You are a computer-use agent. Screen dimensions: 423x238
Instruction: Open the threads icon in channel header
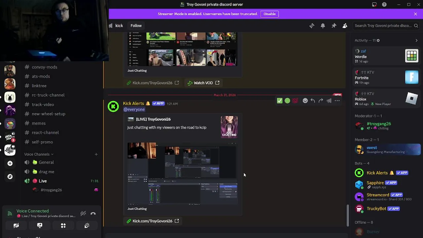tap(312, 26)
